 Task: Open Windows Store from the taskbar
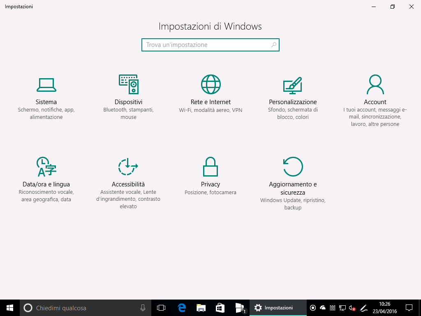pyautogui.click(x=220, y=308)
